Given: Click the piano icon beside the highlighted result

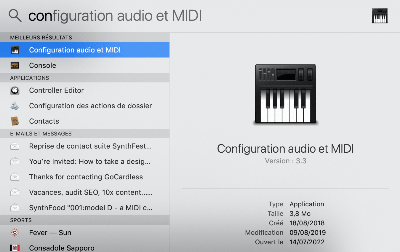Looking at the screenshot, I should click(x=15, y=50).
